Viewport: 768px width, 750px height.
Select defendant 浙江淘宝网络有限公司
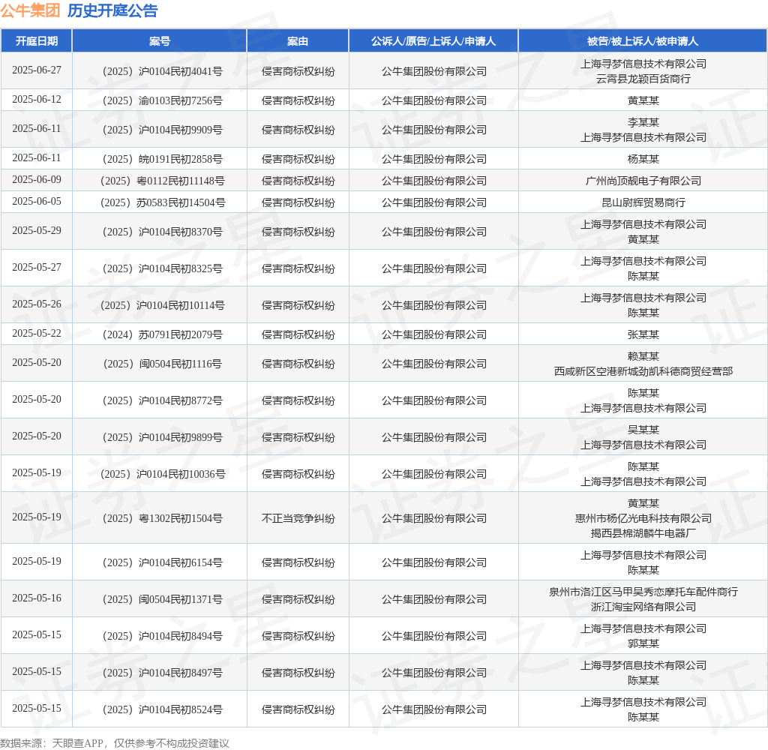(x=643, y=607)
